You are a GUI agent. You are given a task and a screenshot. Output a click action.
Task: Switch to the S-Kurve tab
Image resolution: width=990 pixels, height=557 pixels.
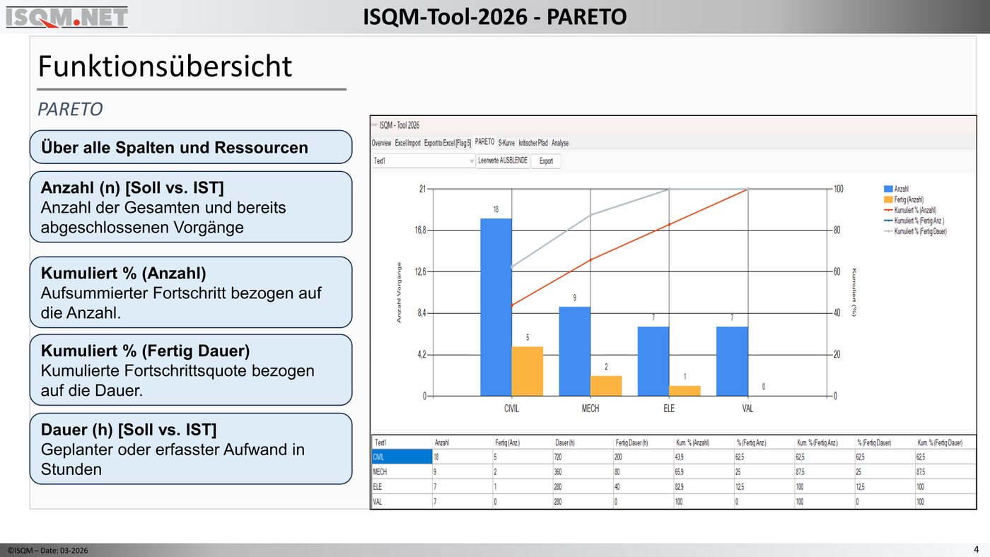click(506, 143)
